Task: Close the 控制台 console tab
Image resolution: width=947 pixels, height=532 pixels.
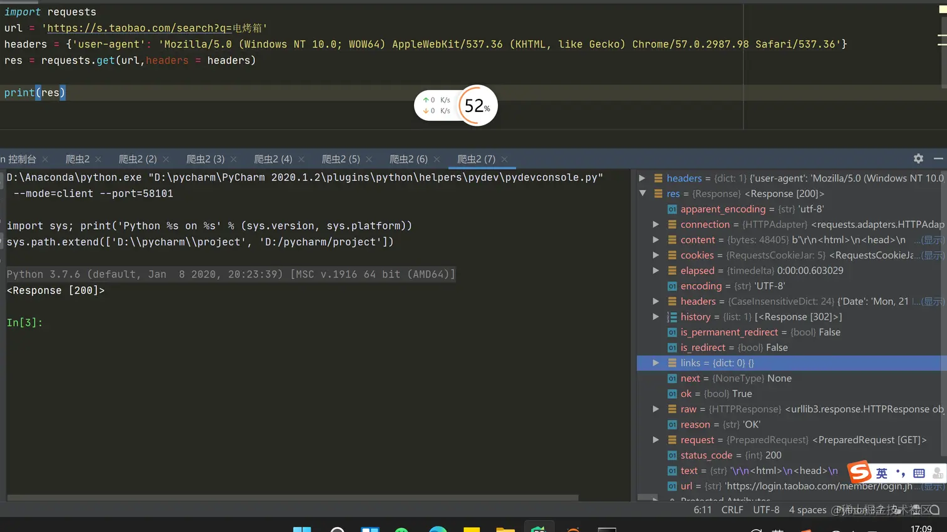Action: click(45, 160)
